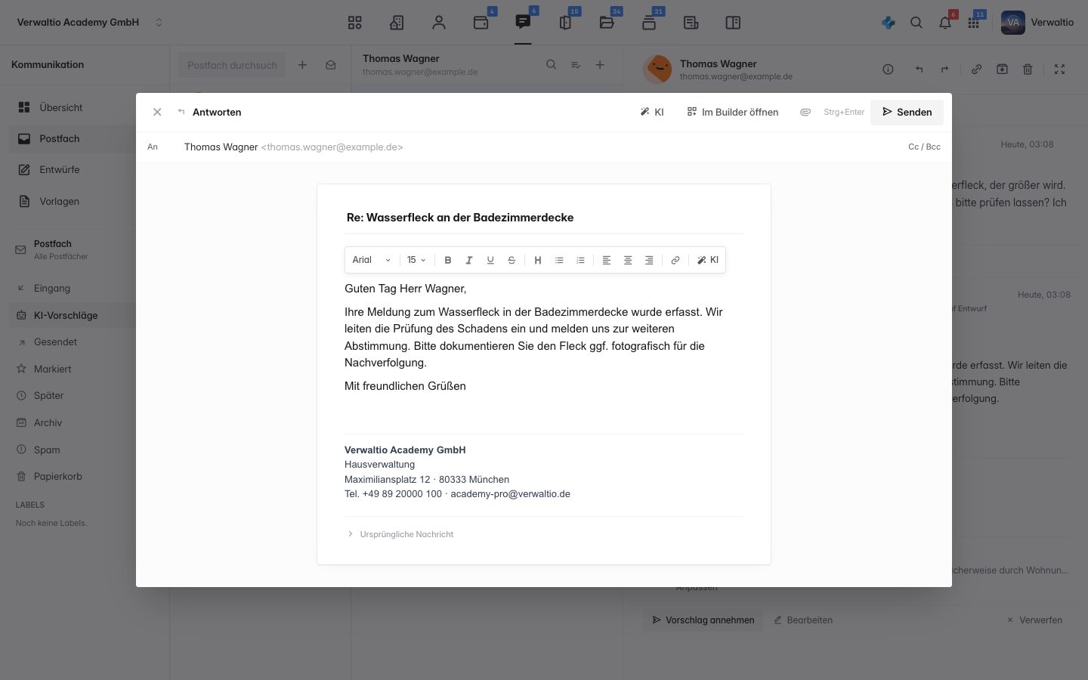
Task: Insert a hyperlink via link icon
Action: [675, 260]
